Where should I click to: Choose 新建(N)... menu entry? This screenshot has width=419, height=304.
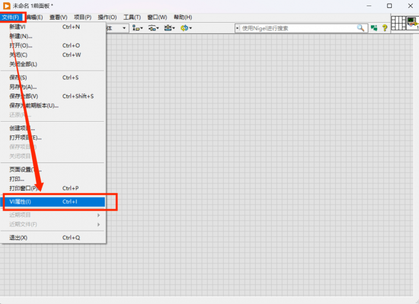pos(53,36)
